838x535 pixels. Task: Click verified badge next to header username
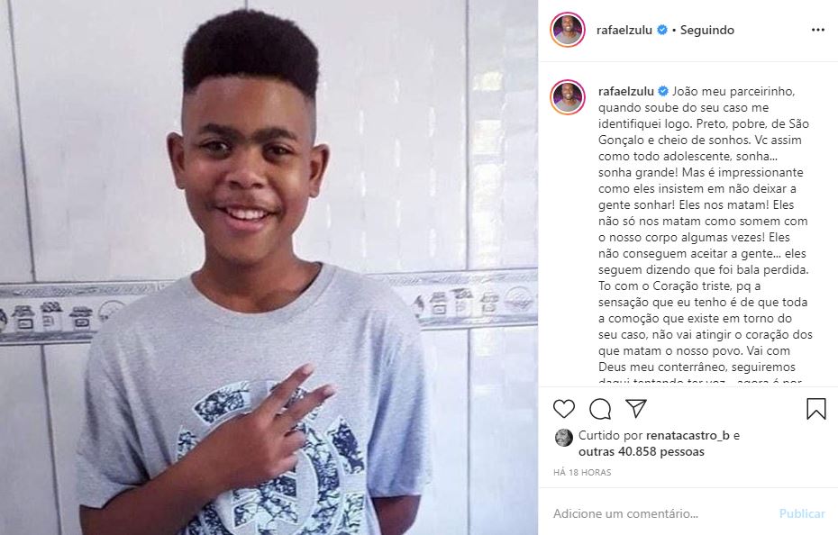[661, 30]
